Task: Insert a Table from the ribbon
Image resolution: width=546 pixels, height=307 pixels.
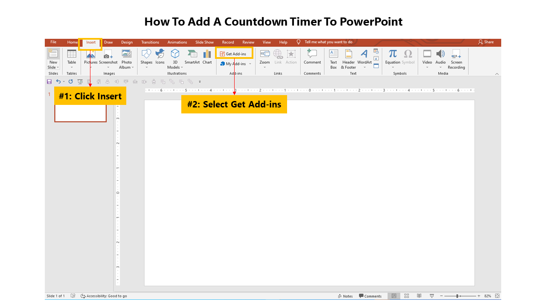Action: (72, 57)
